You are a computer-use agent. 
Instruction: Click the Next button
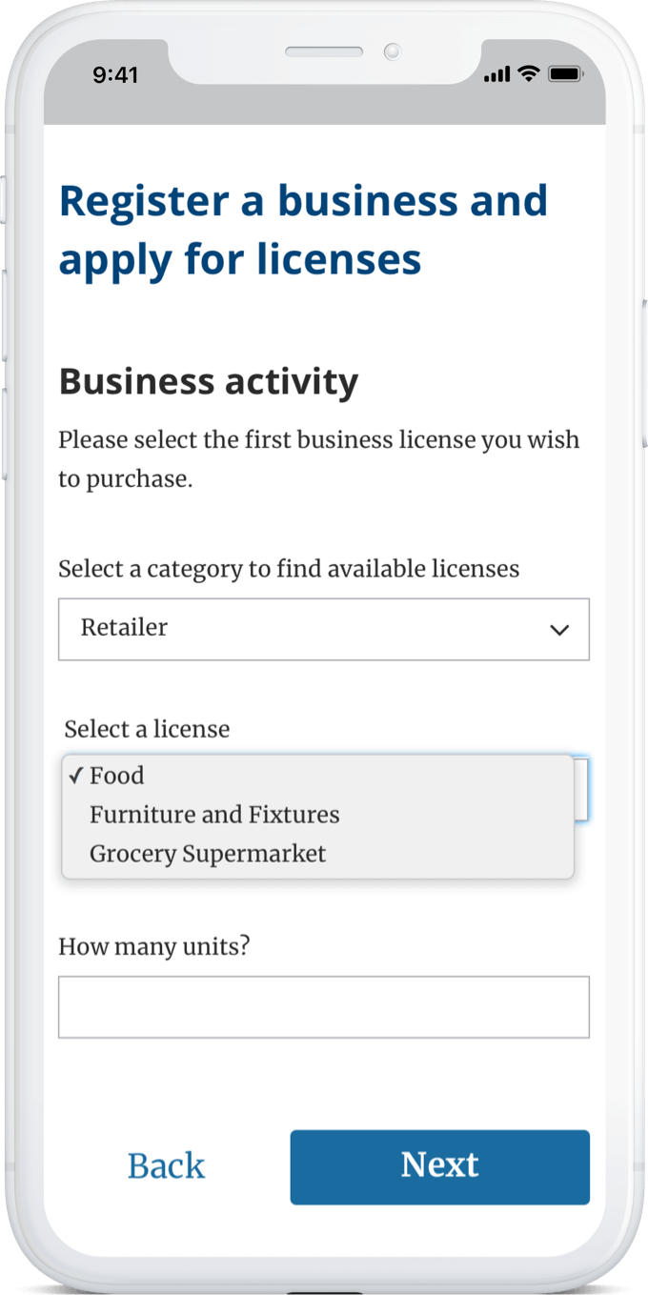pyautogui.click(x=440, y=1166)
